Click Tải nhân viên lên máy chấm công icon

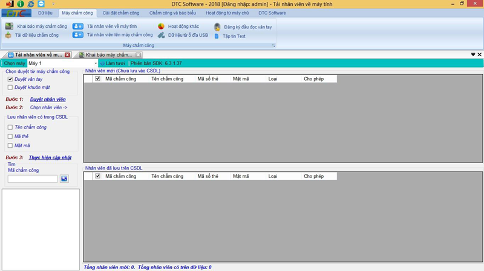78,35
